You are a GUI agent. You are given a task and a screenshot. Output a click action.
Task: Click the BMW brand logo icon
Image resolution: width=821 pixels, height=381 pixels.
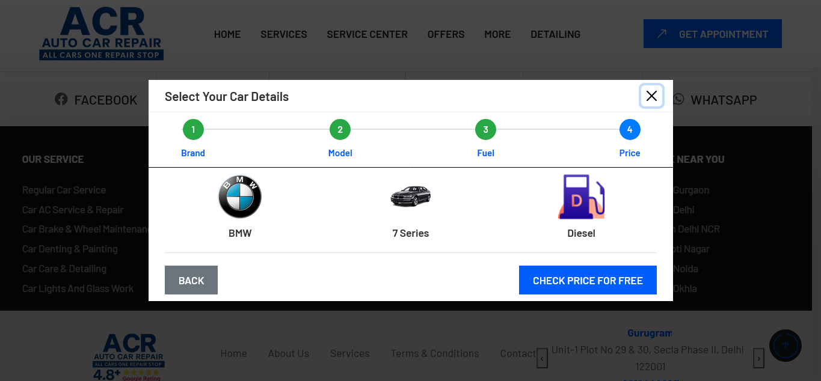pos(239,197)
